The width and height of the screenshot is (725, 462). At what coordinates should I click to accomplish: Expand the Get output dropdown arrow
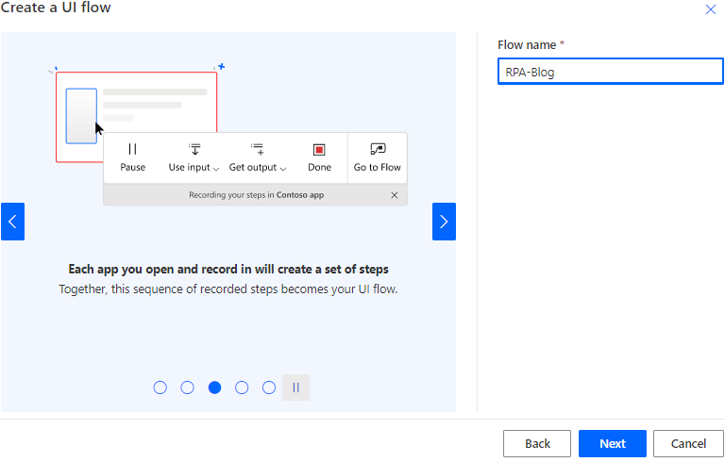click(x=283, y=169)
